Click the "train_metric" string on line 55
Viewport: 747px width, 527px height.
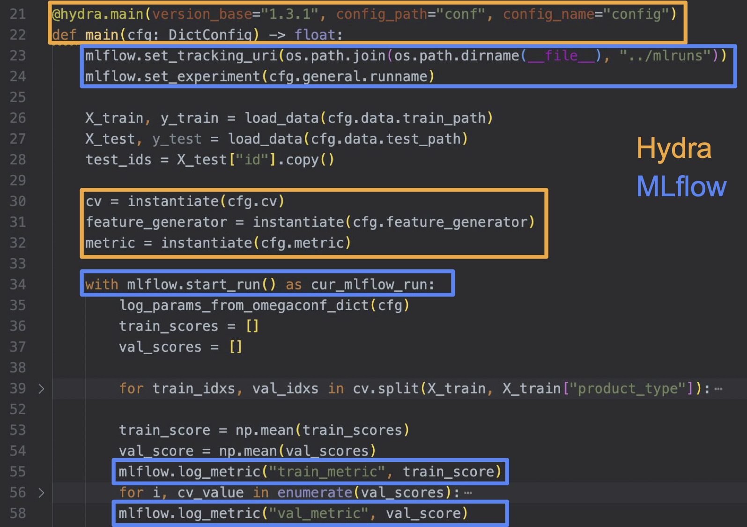327,472
